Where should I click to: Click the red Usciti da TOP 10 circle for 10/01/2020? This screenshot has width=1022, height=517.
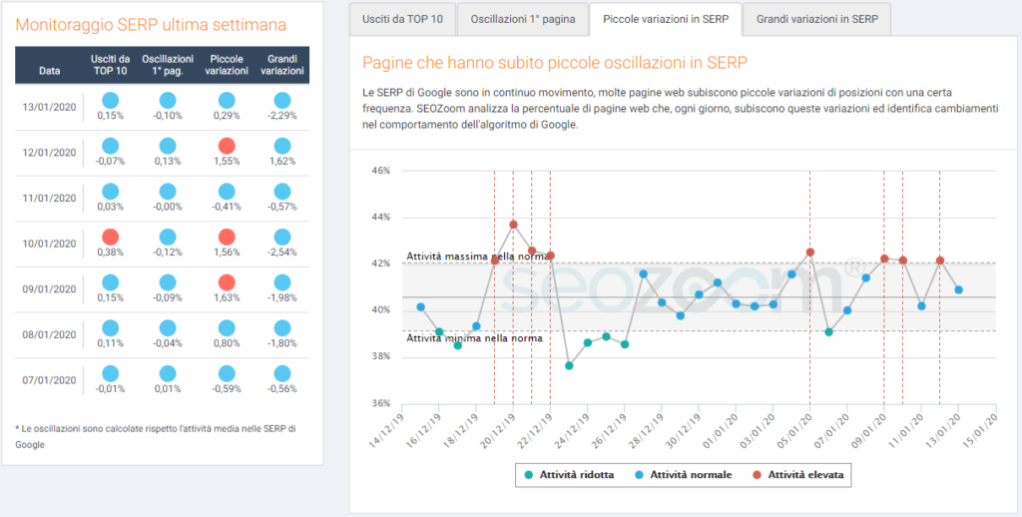(x=110, y=238)
